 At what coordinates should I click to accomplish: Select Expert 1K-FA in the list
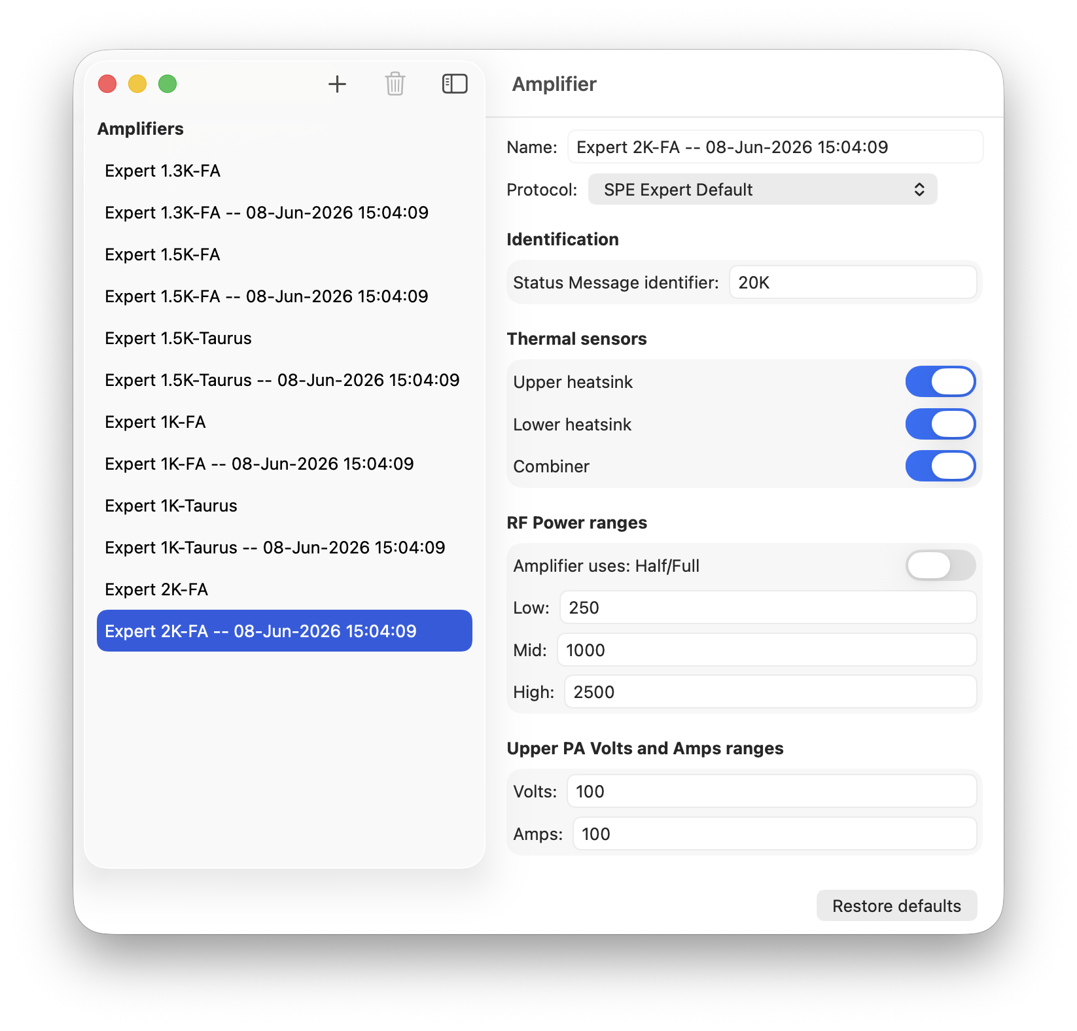point(285,422)
